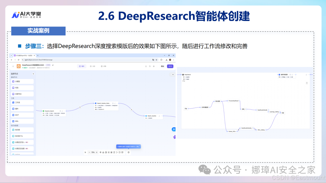Viewport: 326px width, 183px height.
Task: Click the browser back arrow
Action: [x=11, y=60]
